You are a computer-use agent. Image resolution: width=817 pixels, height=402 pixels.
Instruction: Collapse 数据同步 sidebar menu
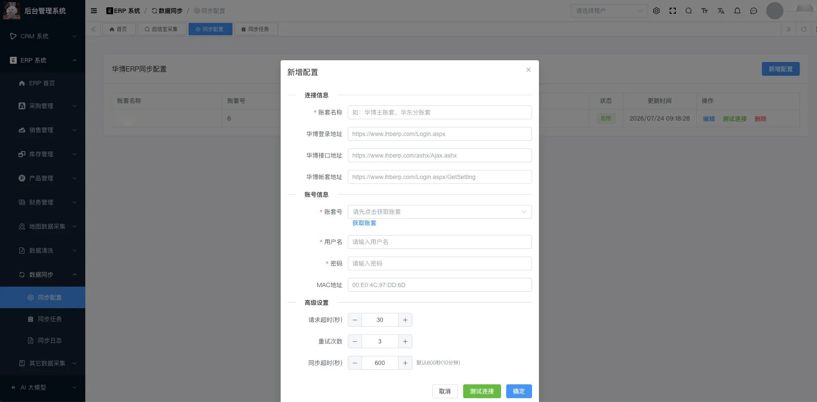pos(43,275)
